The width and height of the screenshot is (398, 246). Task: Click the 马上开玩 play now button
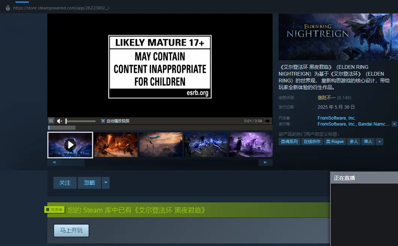click(x=71, y=230)
